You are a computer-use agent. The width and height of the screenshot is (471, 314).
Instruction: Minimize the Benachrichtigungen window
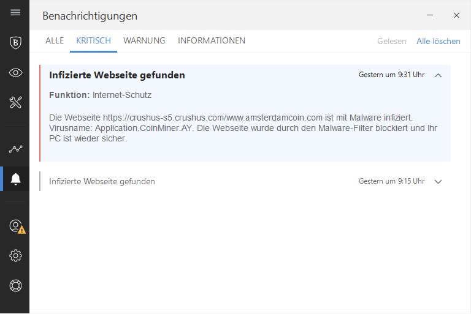tap(430, 15)
